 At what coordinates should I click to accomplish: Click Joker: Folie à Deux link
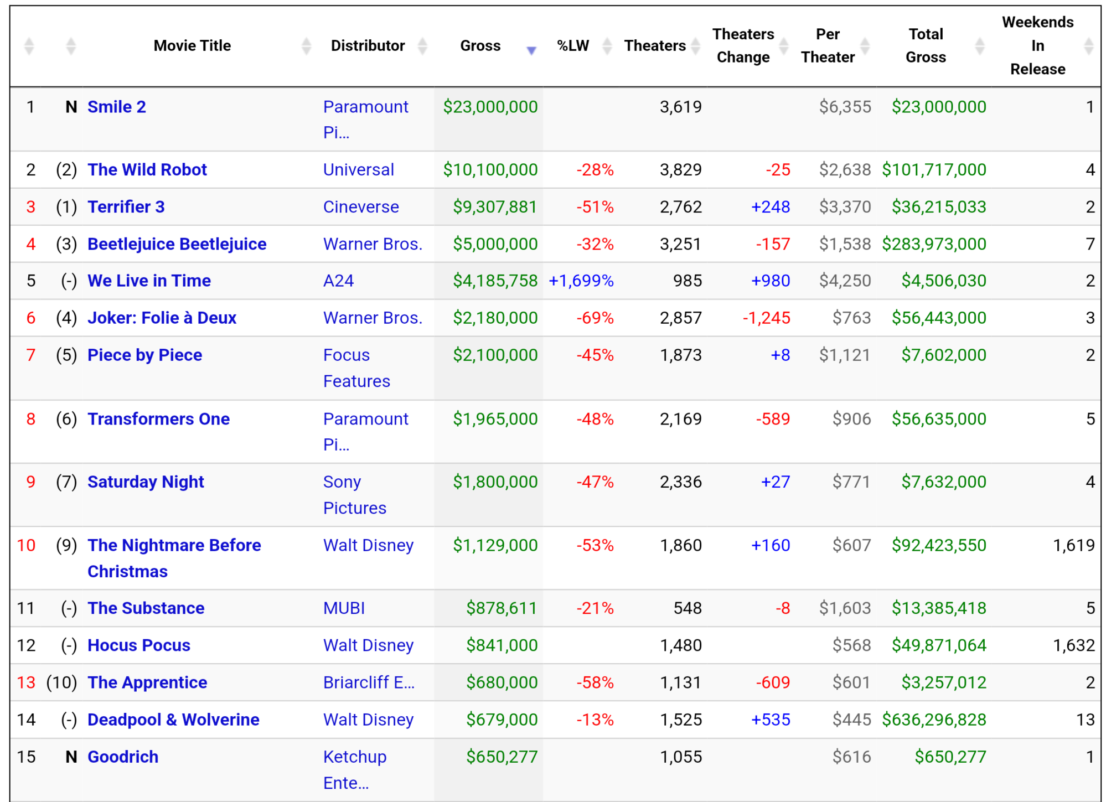(x=162, y=318)
